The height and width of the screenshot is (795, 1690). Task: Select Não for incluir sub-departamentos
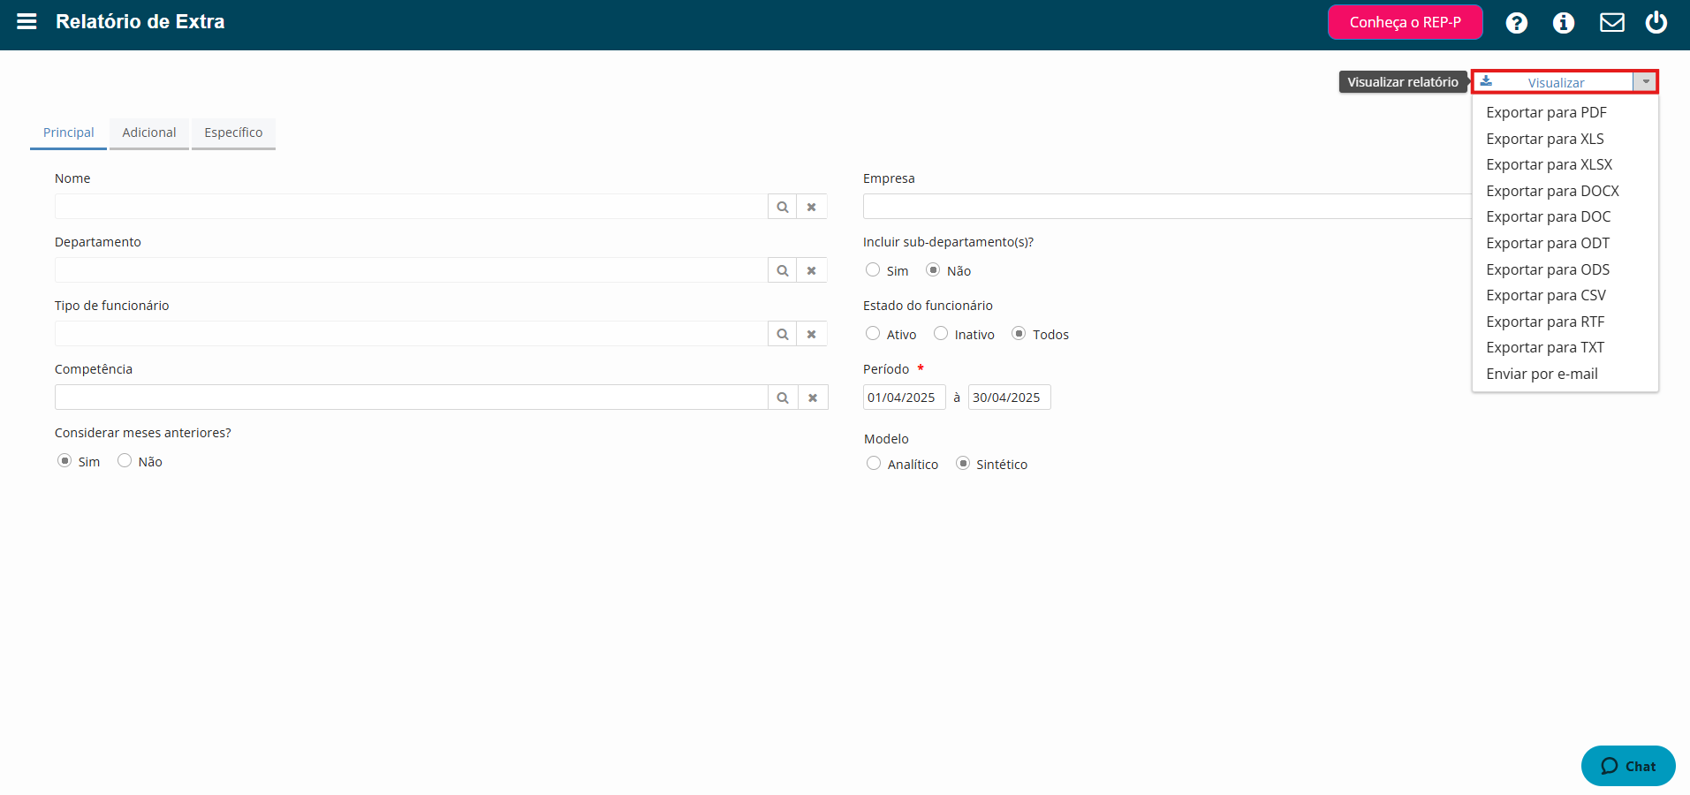[x=933, y=269]
